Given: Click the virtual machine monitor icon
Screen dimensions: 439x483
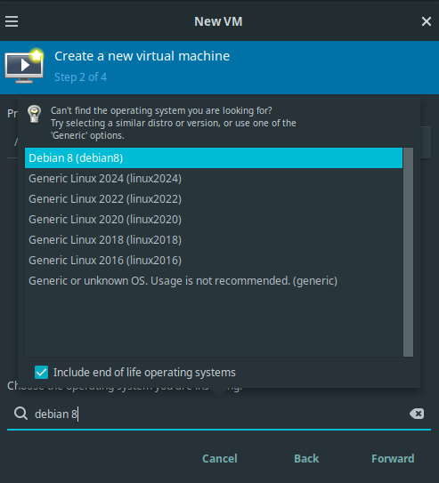Looking at the screenshot, I should (24, 65).
